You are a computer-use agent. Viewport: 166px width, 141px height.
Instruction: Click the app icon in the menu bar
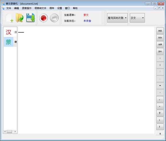3,8
